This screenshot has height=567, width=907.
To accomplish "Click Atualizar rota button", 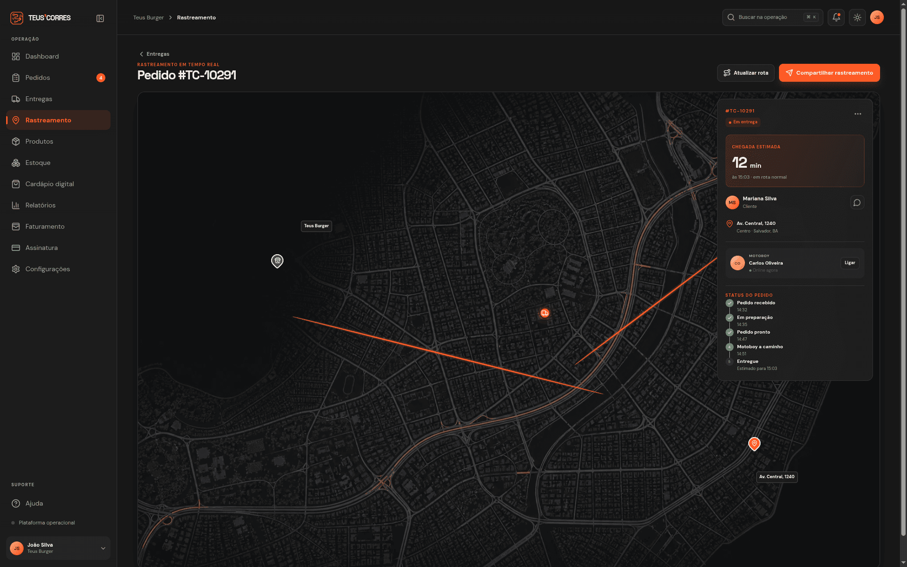I will pos(745,73).
